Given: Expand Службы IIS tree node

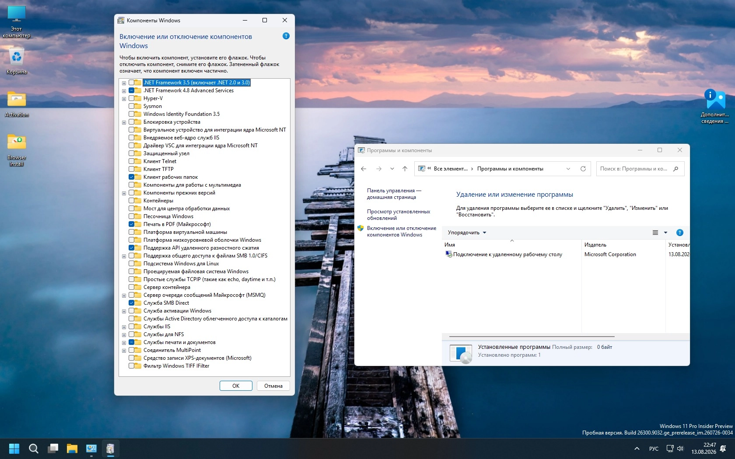Looking at the screenshot, I should 124,327.
